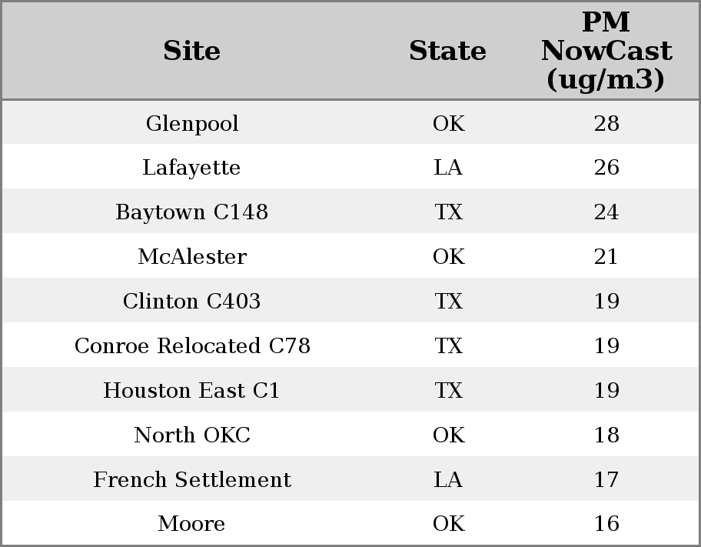The width and height of the screenshot is (701, 547).
Task: Select French Settlement's PM value 17
Action: 606,480
